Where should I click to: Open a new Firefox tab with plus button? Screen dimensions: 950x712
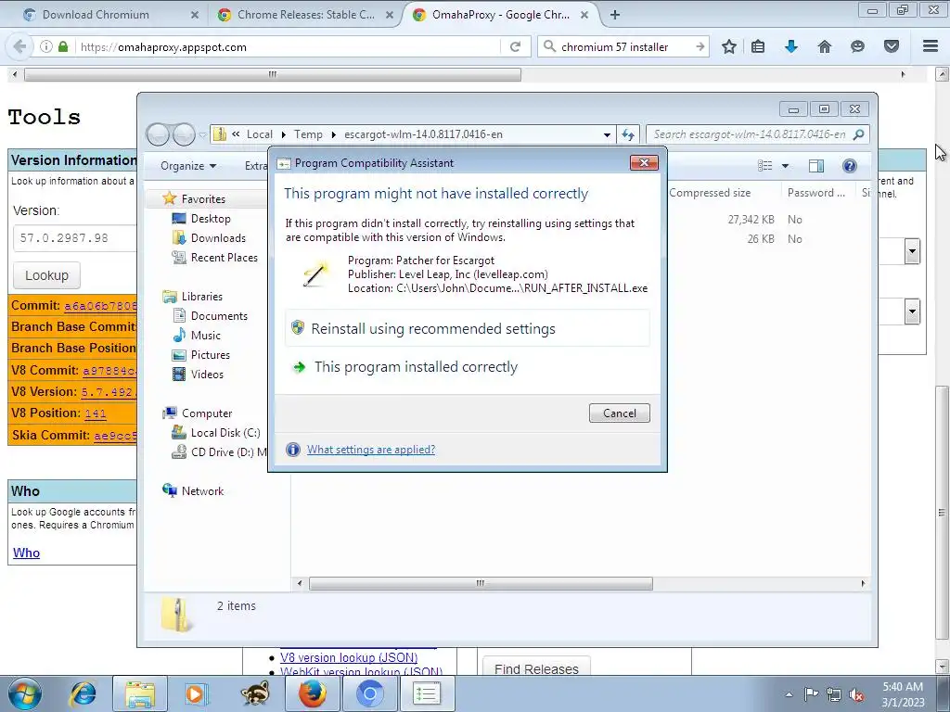pyautogui.click(x=614, y=15)
